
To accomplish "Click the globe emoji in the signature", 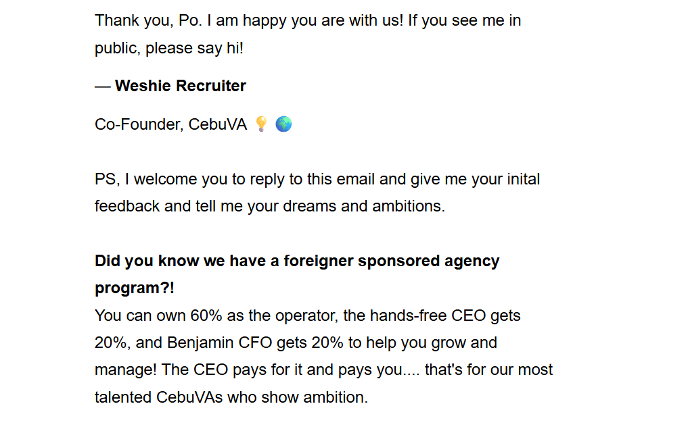I will pyautogui.click(x=283, y=124).
